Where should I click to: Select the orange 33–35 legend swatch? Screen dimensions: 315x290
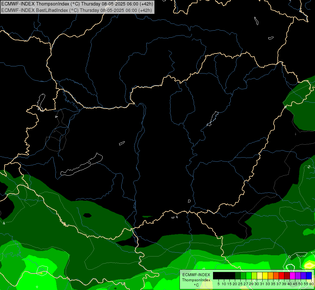click(x=271, y=275)
